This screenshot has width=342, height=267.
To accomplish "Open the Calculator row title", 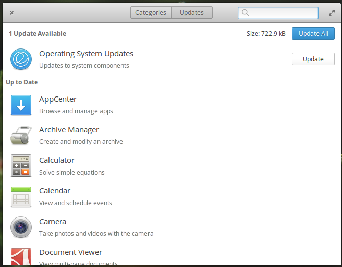I will (57, 160).
